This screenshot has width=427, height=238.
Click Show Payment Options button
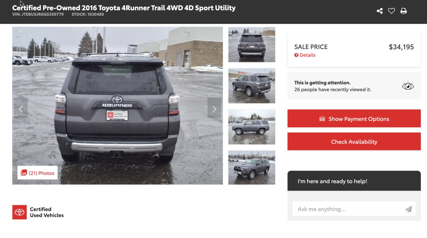pos(354,118)
